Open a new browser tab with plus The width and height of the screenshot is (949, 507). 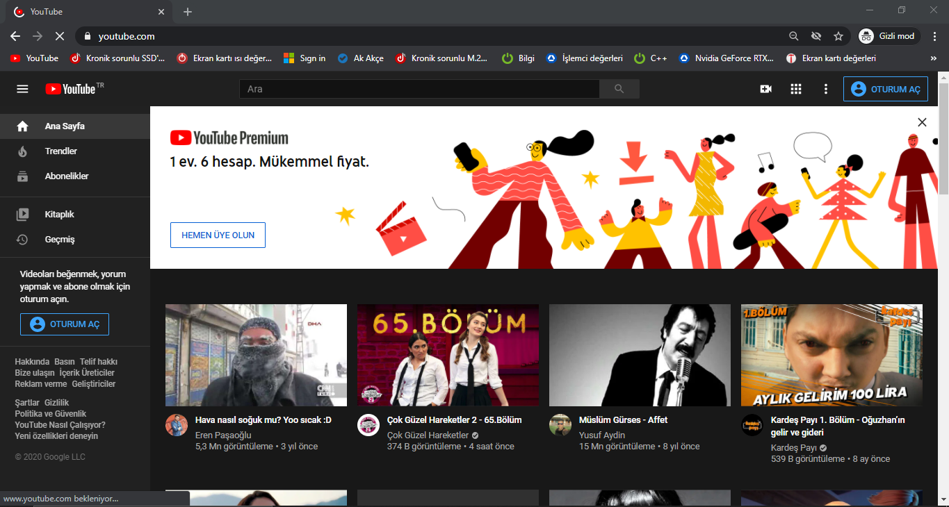tap(188, 12)
